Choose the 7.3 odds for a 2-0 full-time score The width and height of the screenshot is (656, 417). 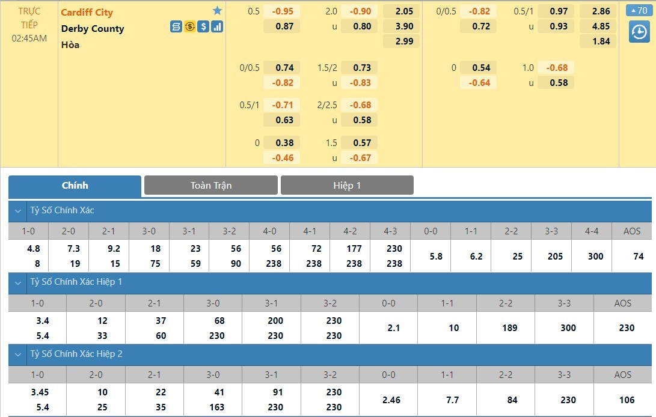coord(73,249)
